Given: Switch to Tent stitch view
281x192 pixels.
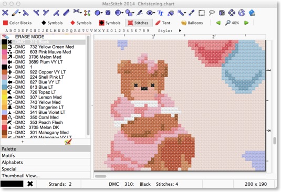Looking at the screenshot, I should 162,23.
